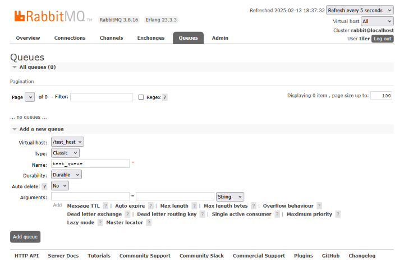
Task: Show Maximum priority help tooltip
Action: coord(338,214)
